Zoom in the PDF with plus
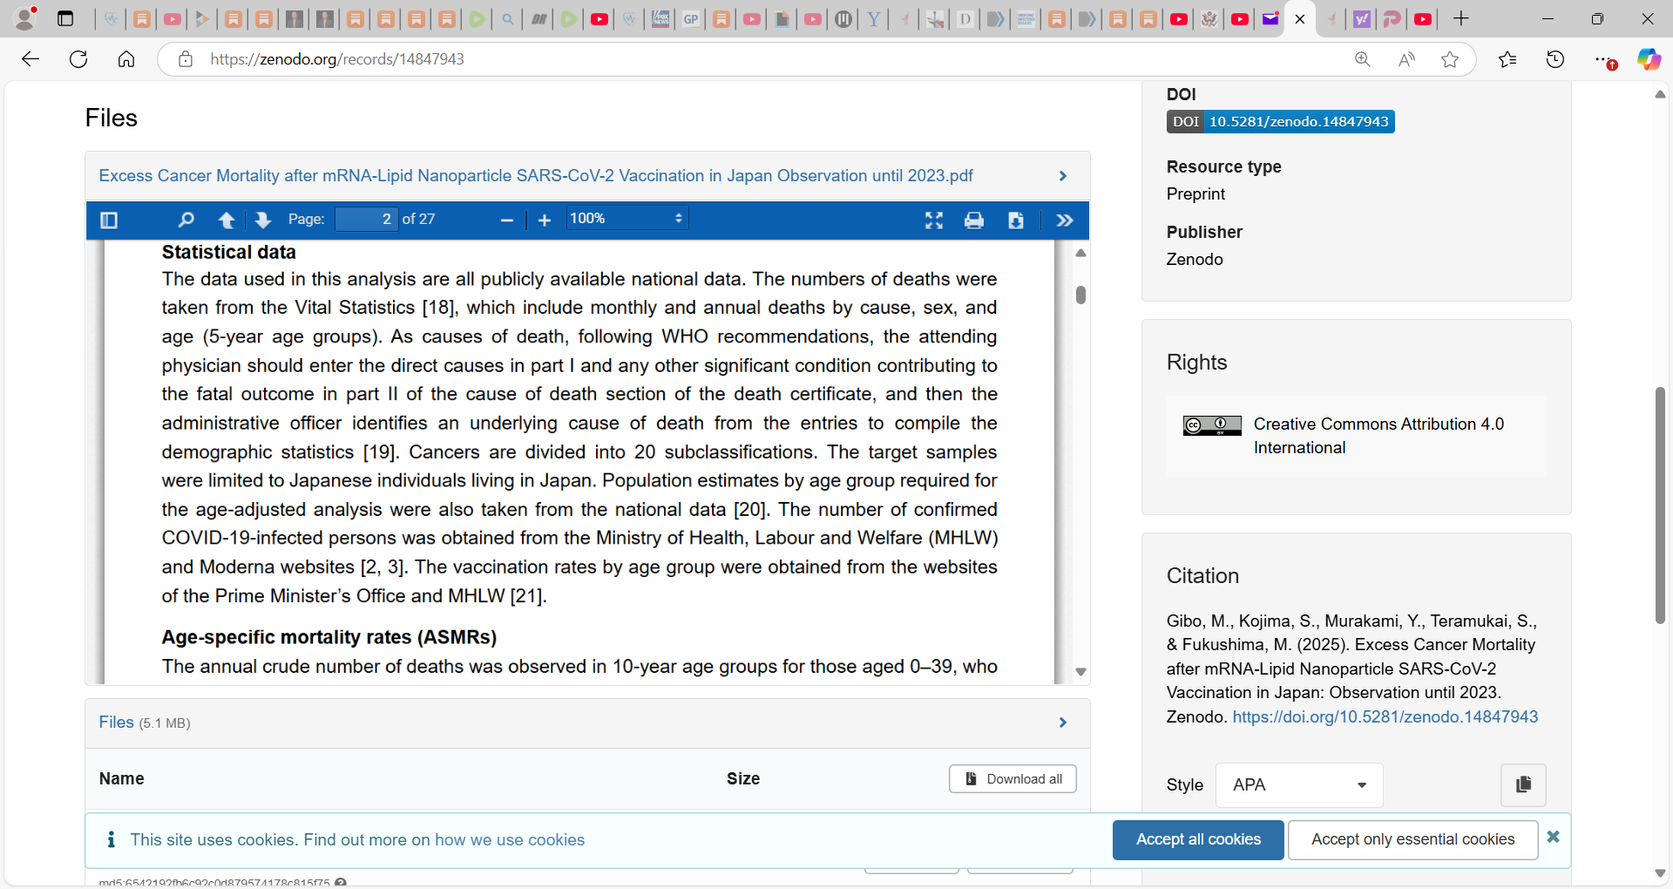1673x889 pixels. pos(545,221)
